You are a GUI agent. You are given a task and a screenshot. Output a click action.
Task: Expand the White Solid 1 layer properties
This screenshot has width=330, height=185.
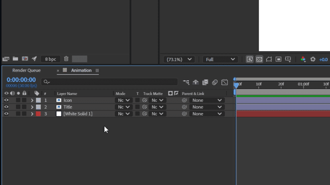32,114
